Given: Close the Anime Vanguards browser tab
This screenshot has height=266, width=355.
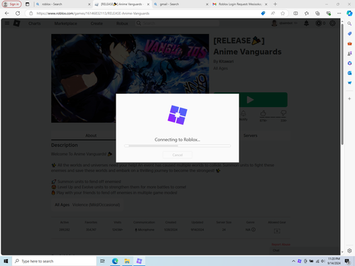Looking at the screenshot, I should coord(148,4).
